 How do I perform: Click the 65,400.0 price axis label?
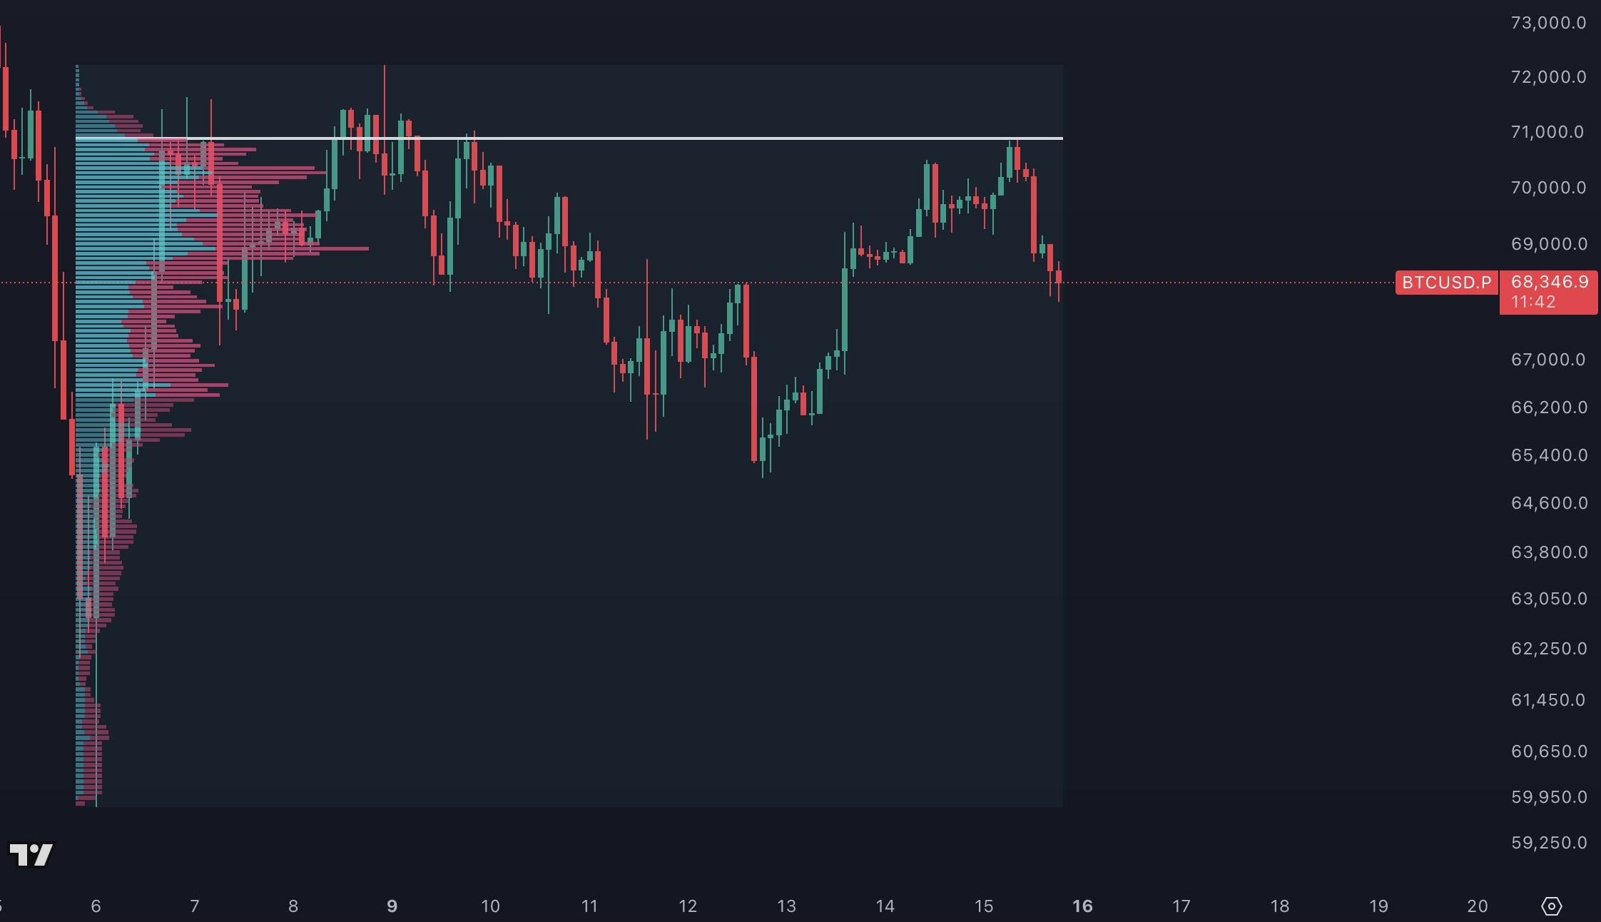pyautogui.click(x=1548, y=455)
